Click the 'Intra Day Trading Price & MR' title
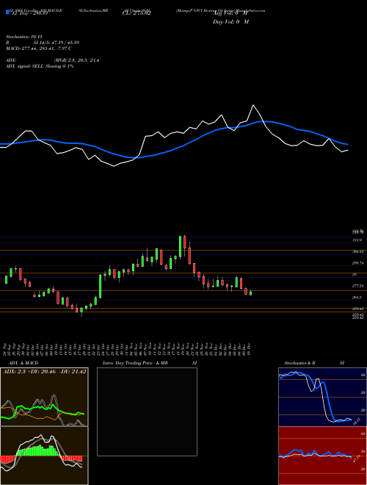The image size is (367, 485). tap(135, 363)
